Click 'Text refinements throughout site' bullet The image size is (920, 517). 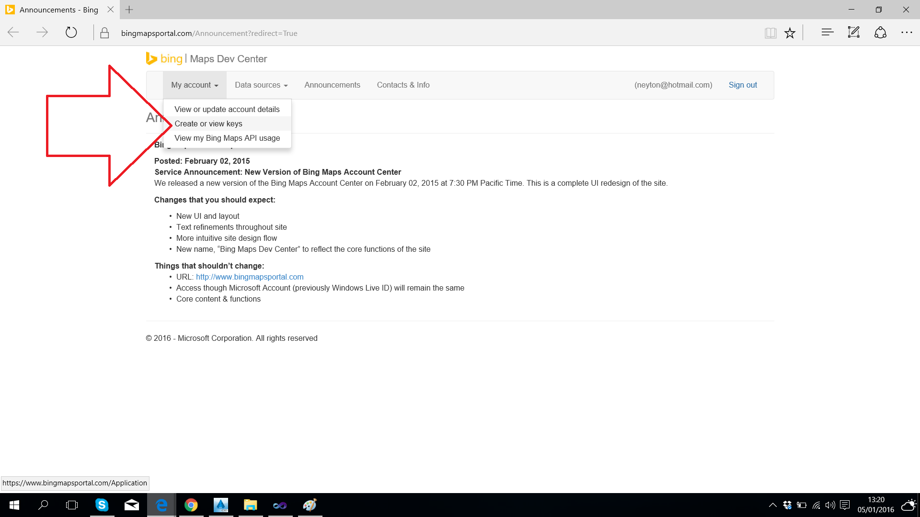231,227
